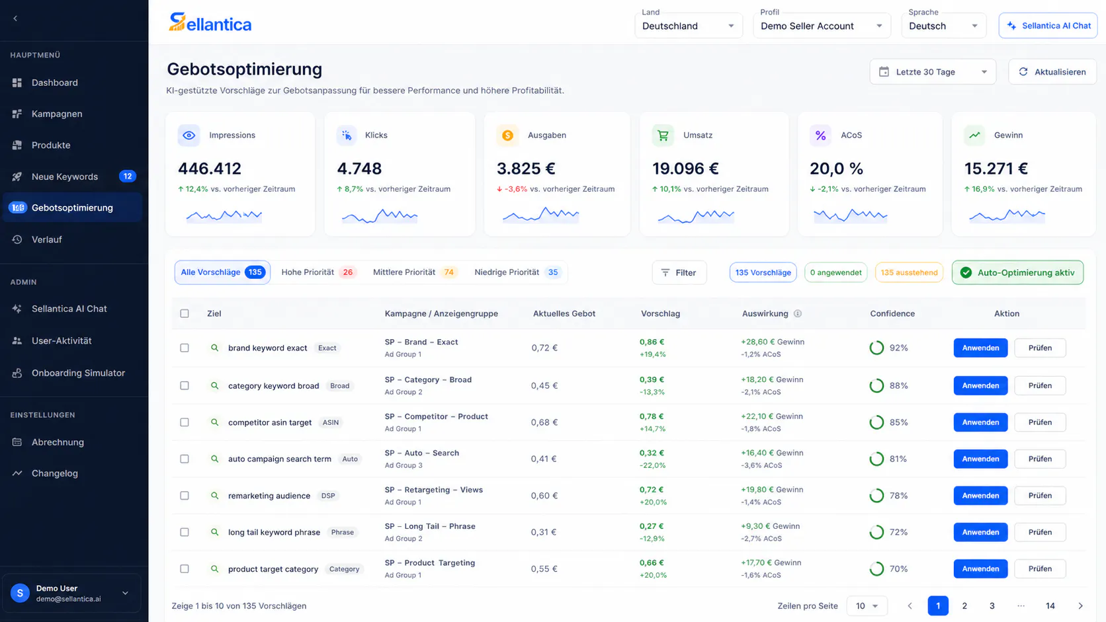This screenshot has width=1106, height=622.
Task: Open the Land dropdown showing Deutschland
Action: [x=689, y=26]
